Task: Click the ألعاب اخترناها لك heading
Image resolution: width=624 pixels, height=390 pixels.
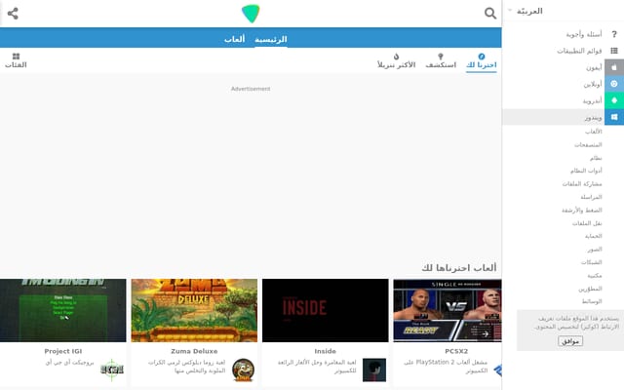Action: click(459, 267)
